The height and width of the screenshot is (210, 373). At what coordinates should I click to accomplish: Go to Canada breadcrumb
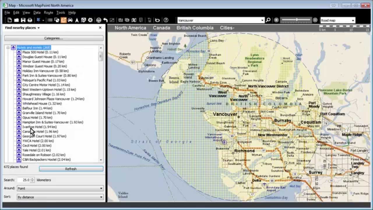click(161, 28)
